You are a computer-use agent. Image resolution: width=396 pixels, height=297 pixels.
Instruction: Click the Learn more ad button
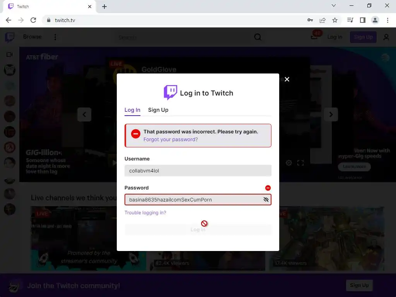[x=354, y=166]
